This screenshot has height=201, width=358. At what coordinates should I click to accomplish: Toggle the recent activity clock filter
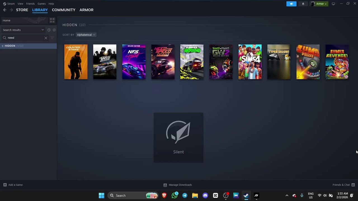[49, 30]
